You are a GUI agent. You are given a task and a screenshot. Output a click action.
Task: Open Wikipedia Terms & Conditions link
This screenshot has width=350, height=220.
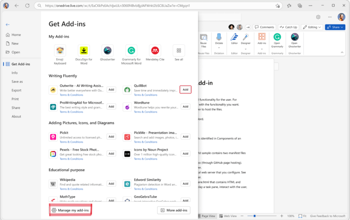coord(71,189)
